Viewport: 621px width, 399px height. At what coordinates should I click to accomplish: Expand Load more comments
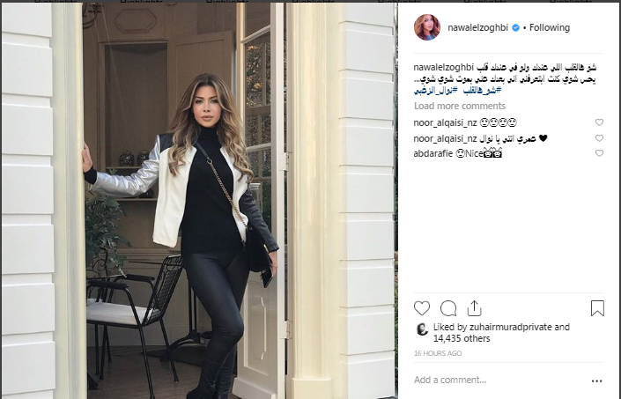[460, 106]
